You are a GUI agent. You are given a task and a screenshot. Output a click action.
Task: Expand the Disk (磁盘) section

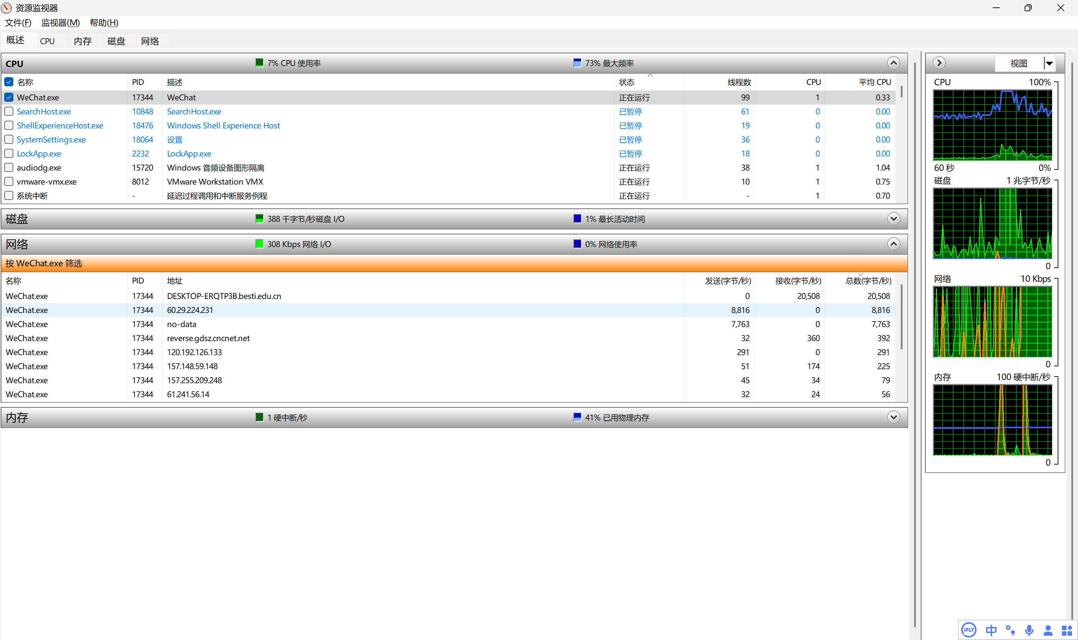pos(893,219)
